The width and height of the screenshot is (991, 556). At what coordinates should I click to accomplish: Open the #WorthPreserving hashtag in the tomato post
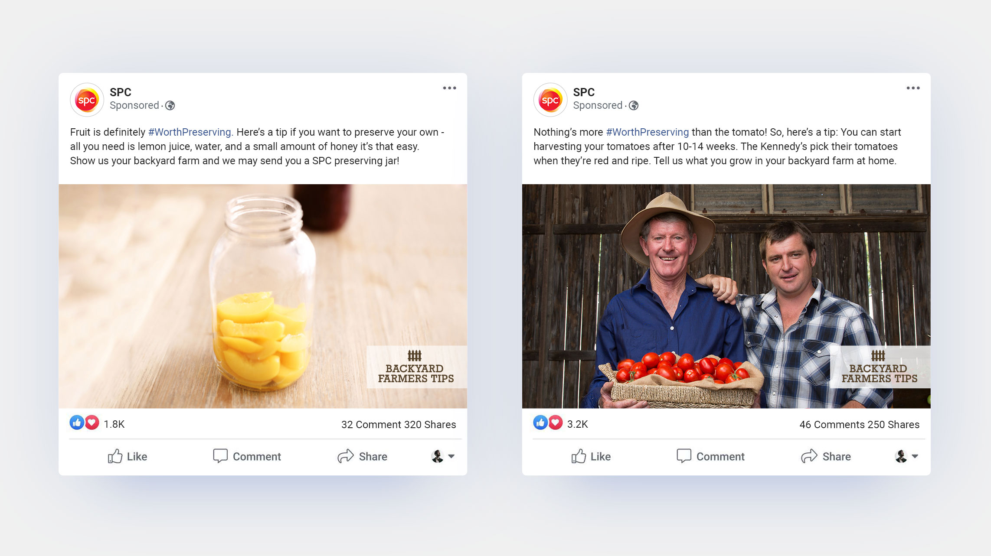(x=647, y=132)
